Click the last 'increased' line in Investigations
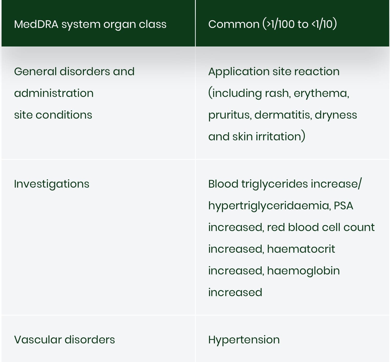 pos(235,292)
